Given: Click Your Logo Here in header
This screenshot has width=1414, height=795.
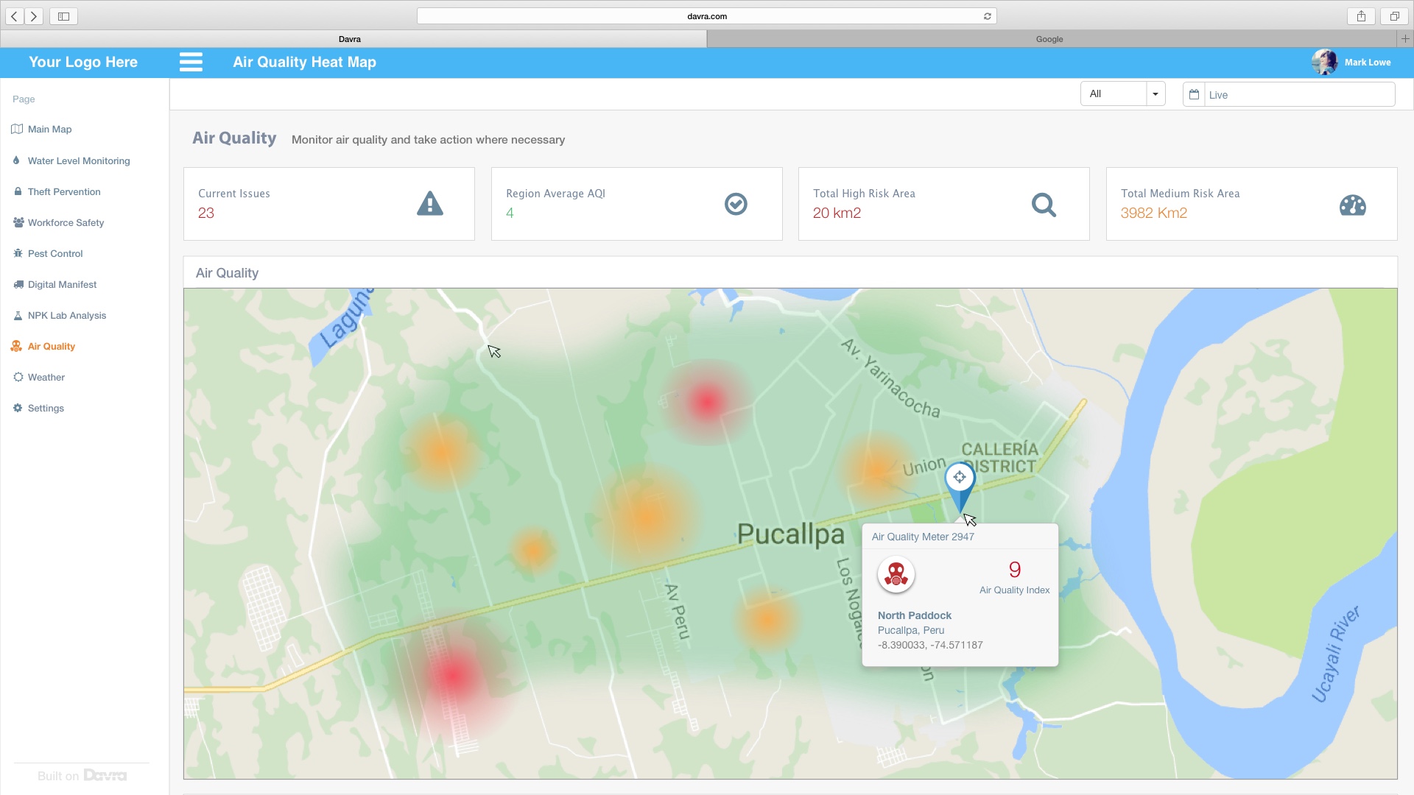Looking at the screenshot, I should 83,62.
